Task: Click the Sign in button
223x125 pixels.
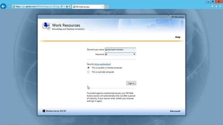Action: (x=131, y=83)
